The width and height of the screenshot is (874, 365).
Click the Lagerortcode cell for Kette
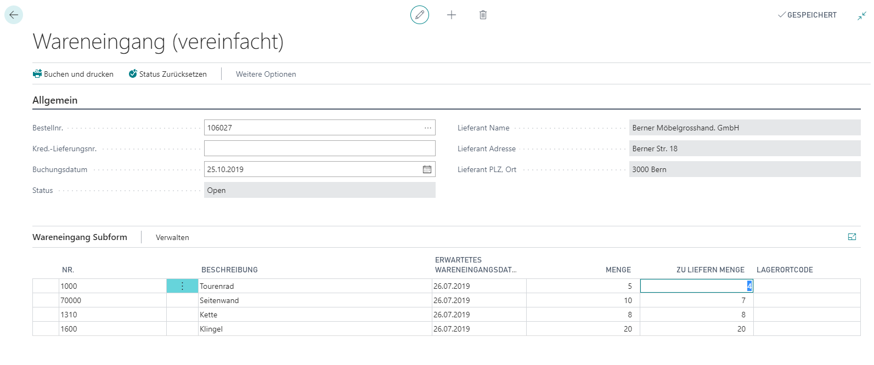coord(807,315)
